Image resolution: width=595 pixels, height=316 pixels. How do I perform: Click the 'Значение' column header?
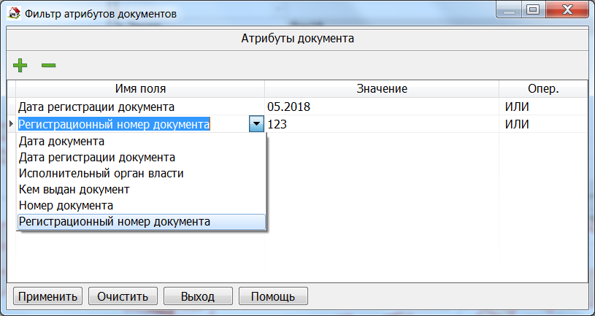[381, 88]
